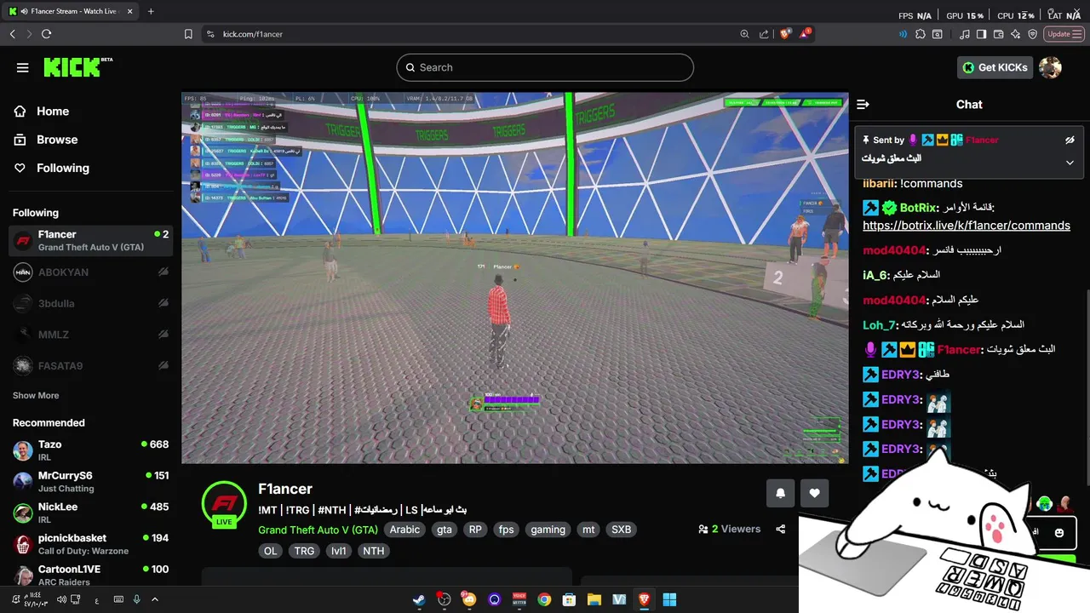Click the gaming tag
1090x613 pixels.
pos(548,530)
